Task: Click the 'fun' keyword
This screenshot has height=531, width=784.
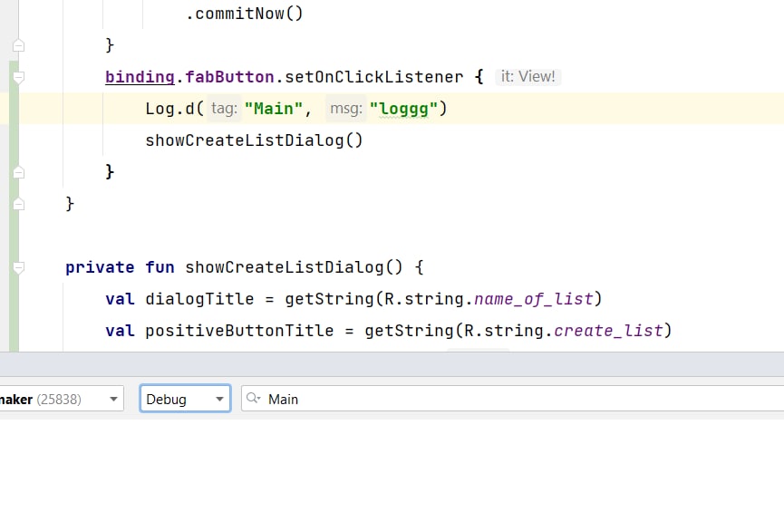Action: [x=160, y=267]
